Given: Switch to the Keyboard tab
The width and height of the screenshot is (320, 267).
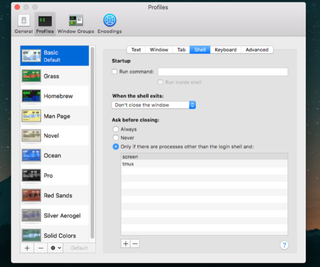Looking at the screenshot, I should coord(226,50).
